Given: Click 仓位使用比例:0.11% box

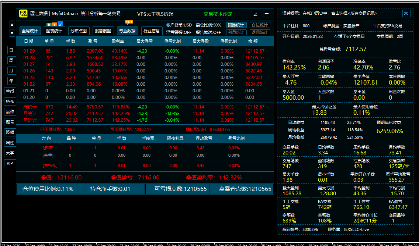Looking at the screenshot, I should (48, 189).
